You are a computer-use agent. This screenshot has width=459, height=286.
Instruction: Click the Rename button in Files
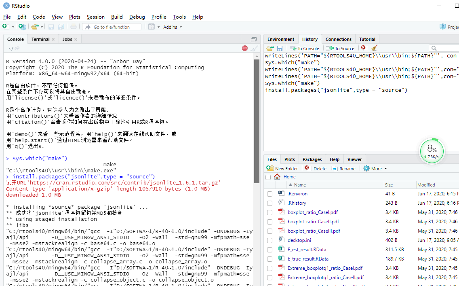(x=343, y=169)
